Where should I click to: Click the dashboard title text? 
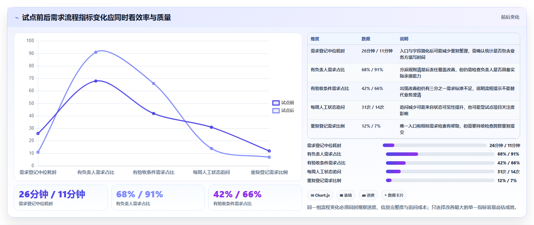(96, 17)
